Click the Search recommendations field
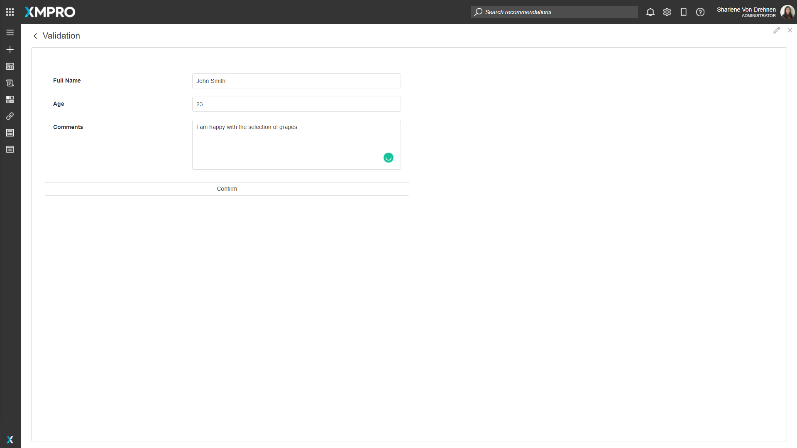The width and height of the screenshot is (797, 448). pyautogui.click(x=554, y=12)
